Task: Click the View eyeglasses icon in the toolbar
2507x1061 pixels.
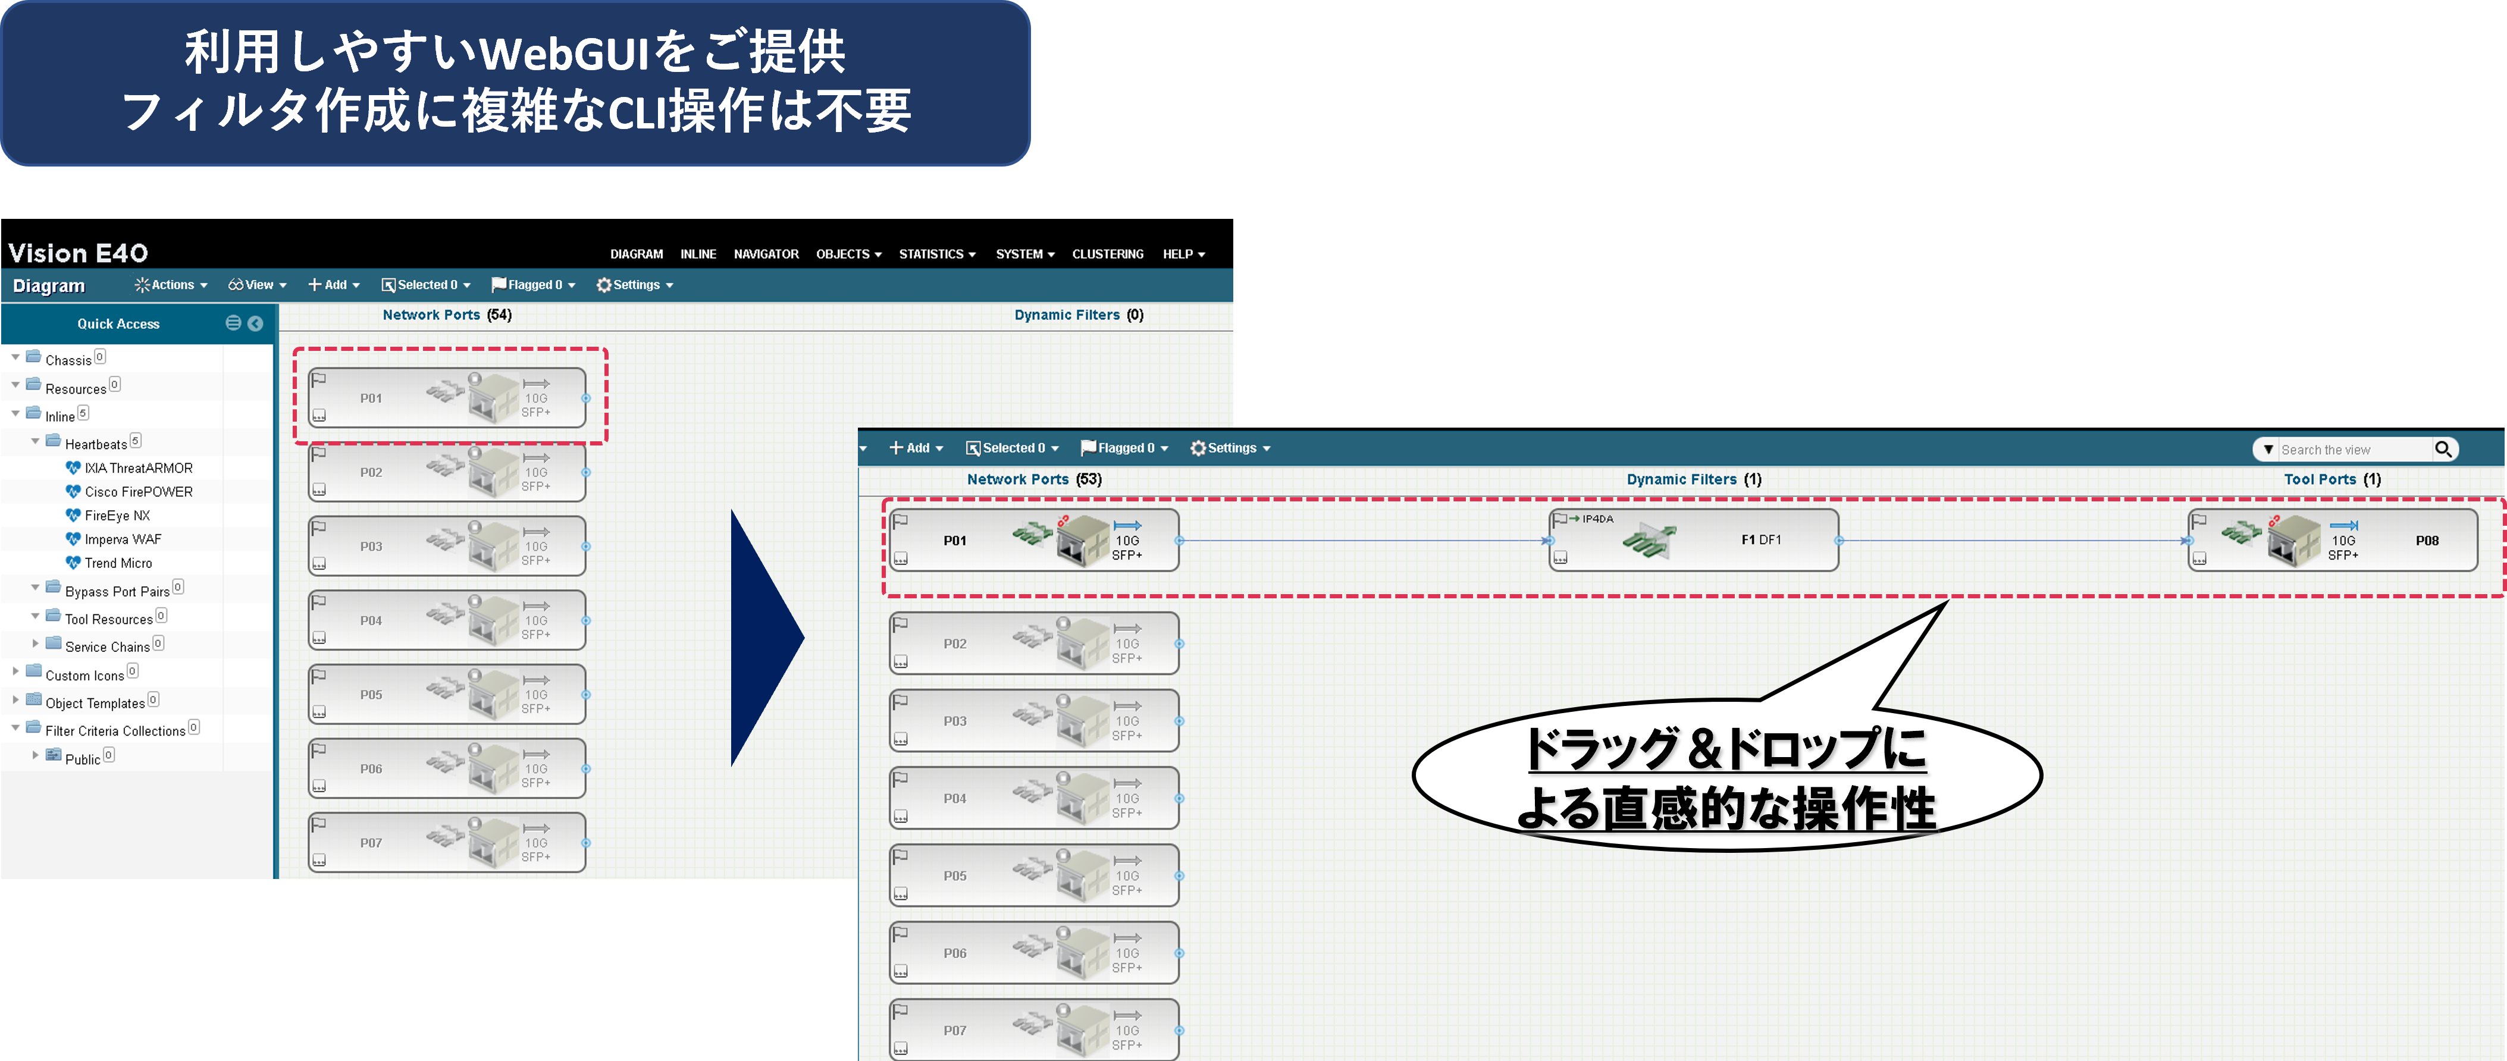Action: 237,285
